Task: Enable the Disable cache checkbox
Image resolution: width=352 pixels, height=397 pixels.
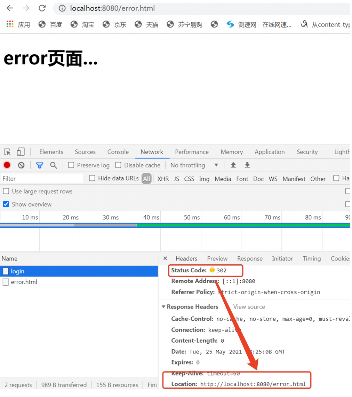Action: coord(118,165)
